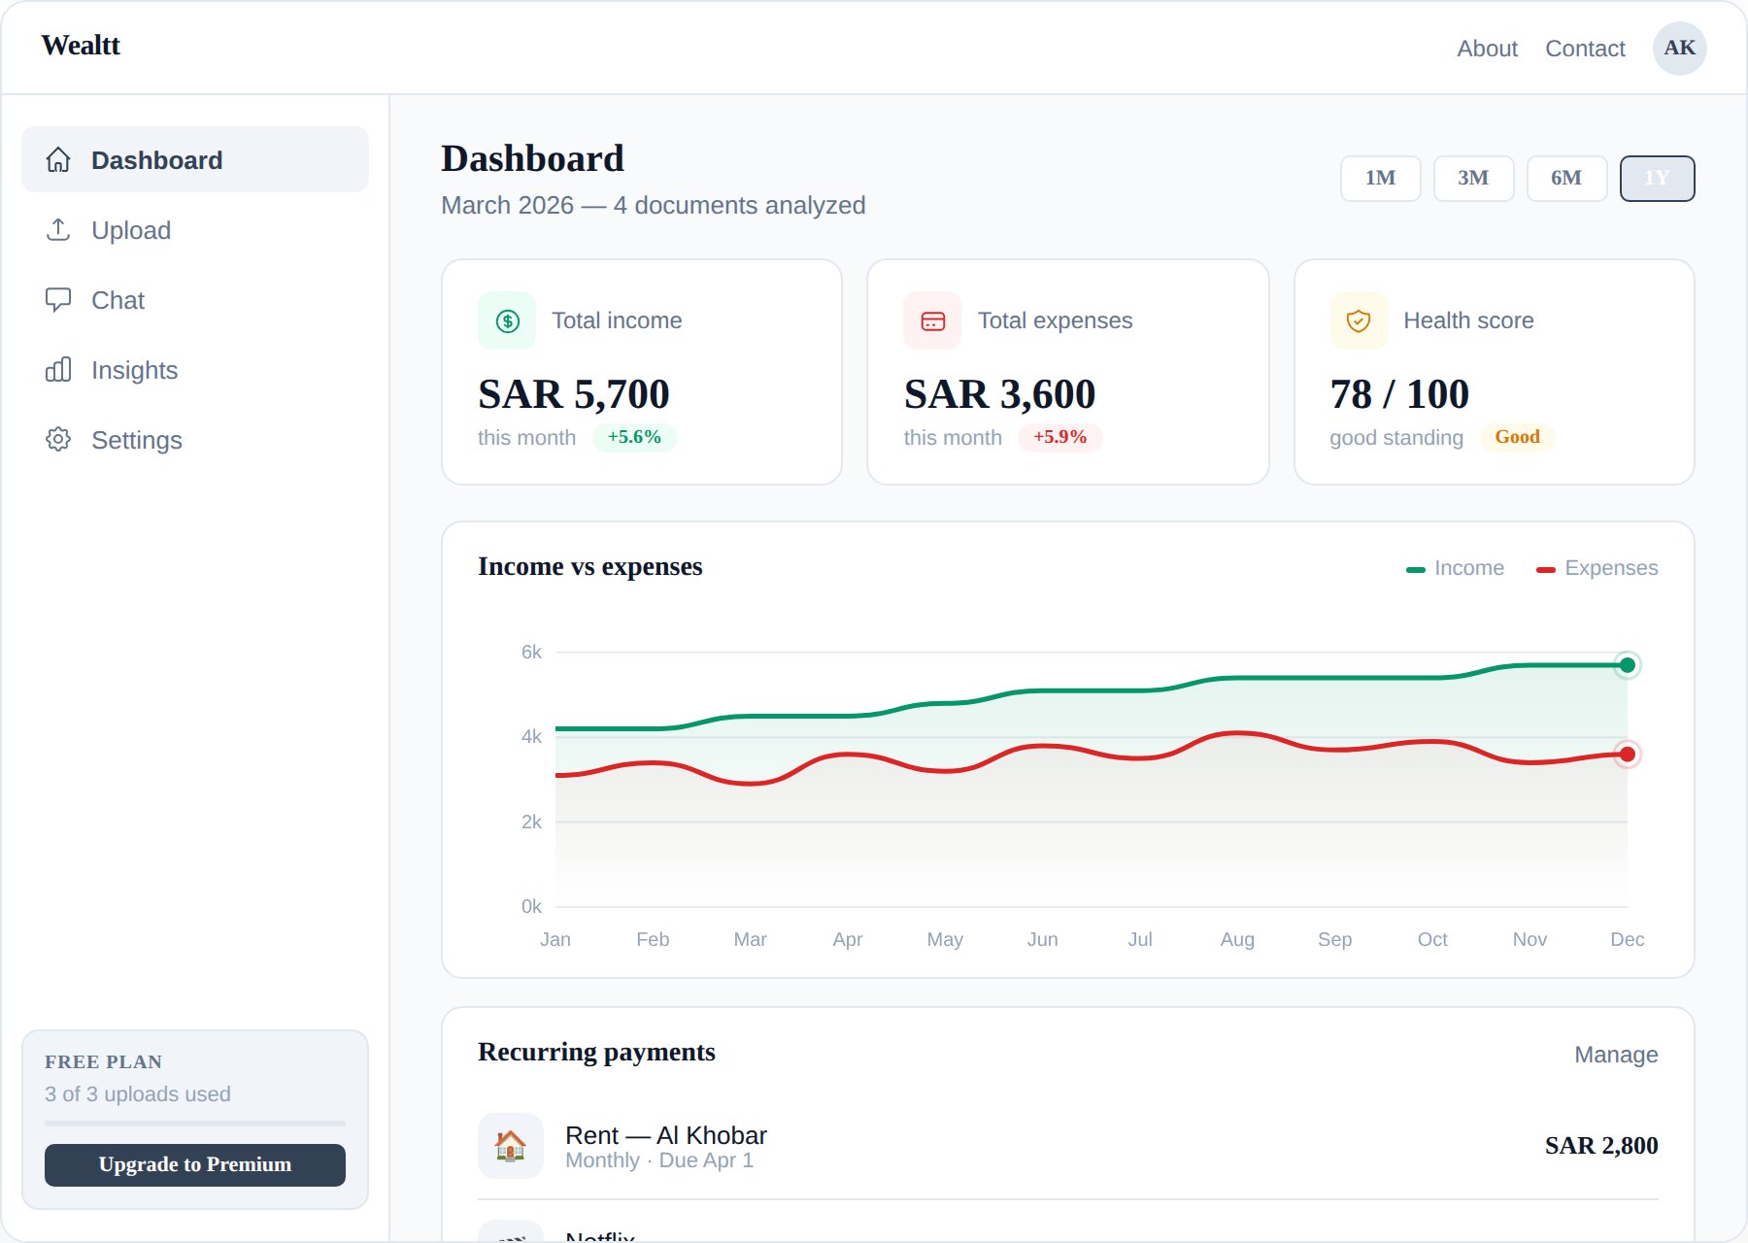Viewport: 1748px width, 1243px height.
Task: Switch to the 1M time range
Action: tap(1380, 178)
